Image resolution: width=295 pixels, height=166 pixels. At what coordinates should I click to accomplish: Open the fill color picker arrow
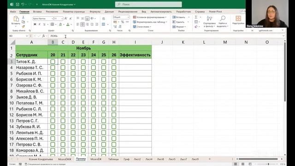point(64,24)
